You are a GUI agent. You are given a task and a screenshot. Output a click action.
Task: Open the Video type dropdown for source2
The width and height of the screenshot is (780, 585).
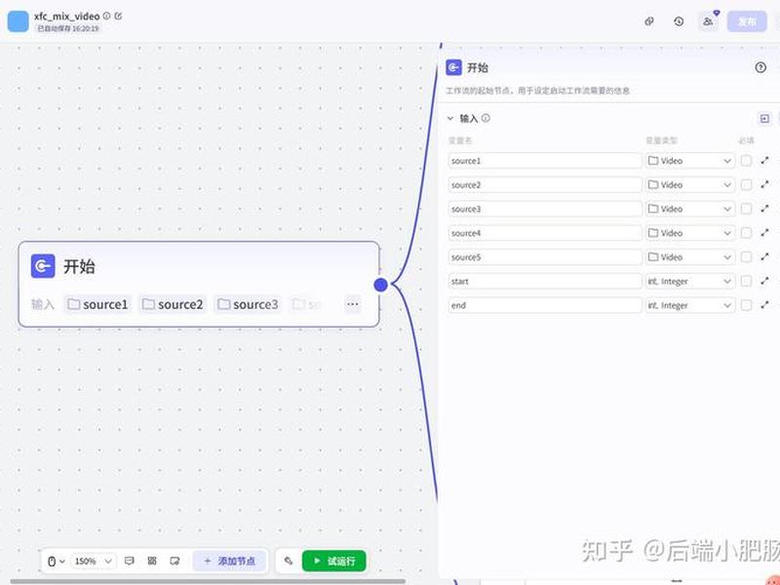(x=690, y=184)
